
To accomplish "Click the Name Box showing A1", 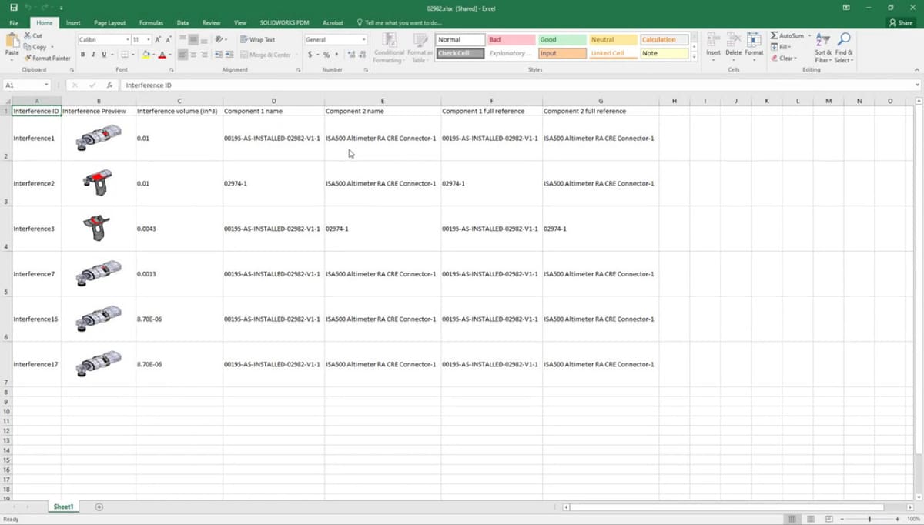I will pos(26,85).
